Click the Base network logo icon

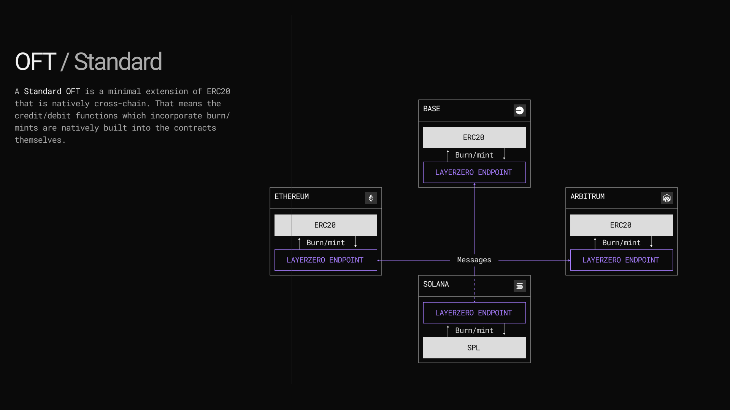pos(519,110)
